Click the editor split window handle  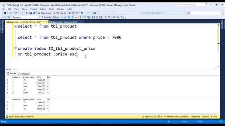[218, 25]
